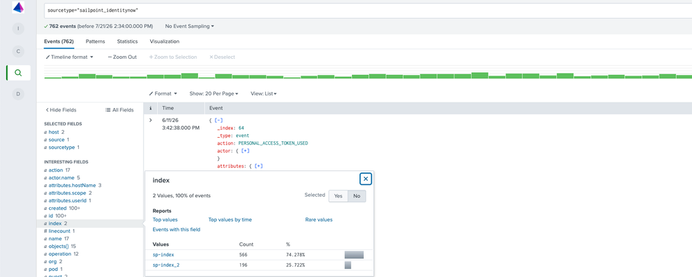
Task: Expand the attributes [+] node
Action: click(x=258, y=166)
